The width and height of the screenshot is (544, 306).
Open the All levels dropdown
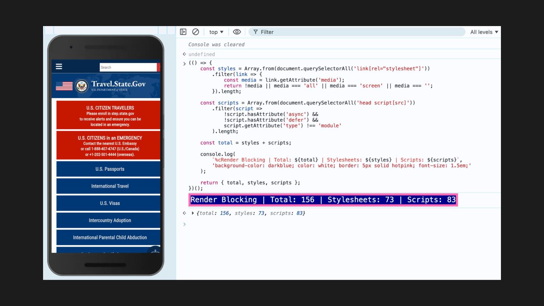pos(484,32)
